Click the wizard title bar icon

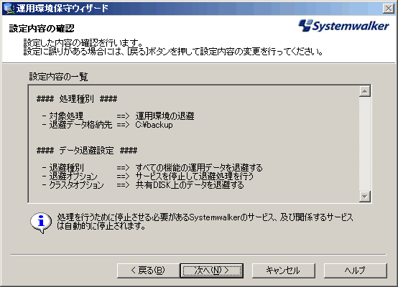click(x=9, y=9)
